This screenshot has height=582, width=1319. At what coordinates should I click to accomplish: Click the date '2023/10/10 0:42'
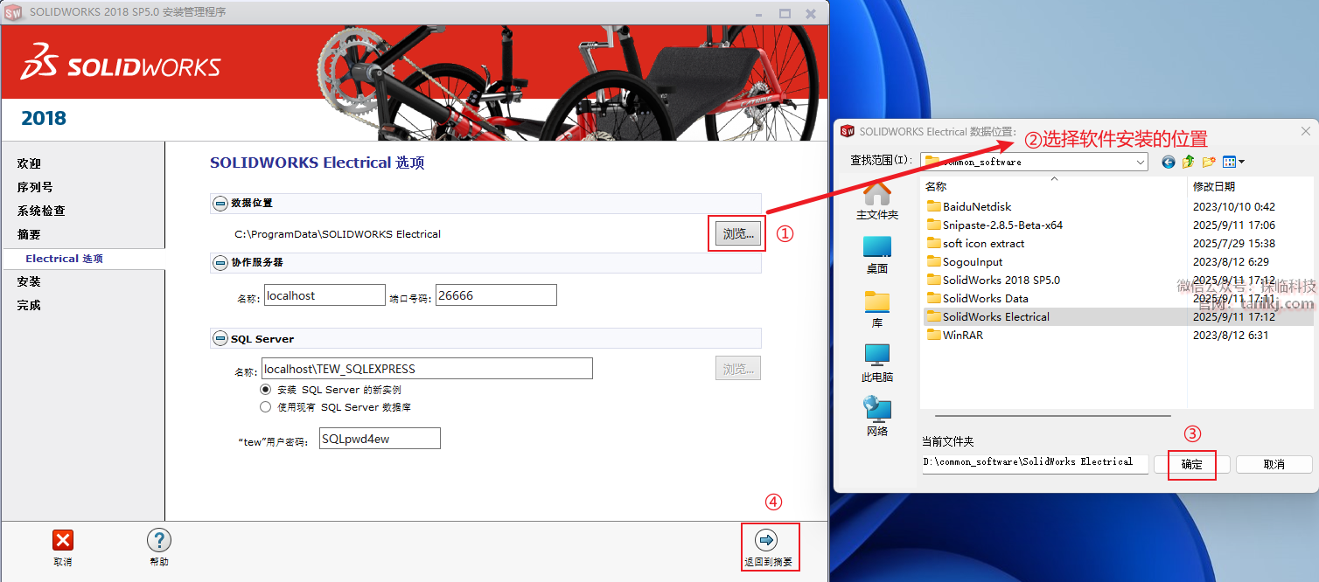pos(1234,206)
